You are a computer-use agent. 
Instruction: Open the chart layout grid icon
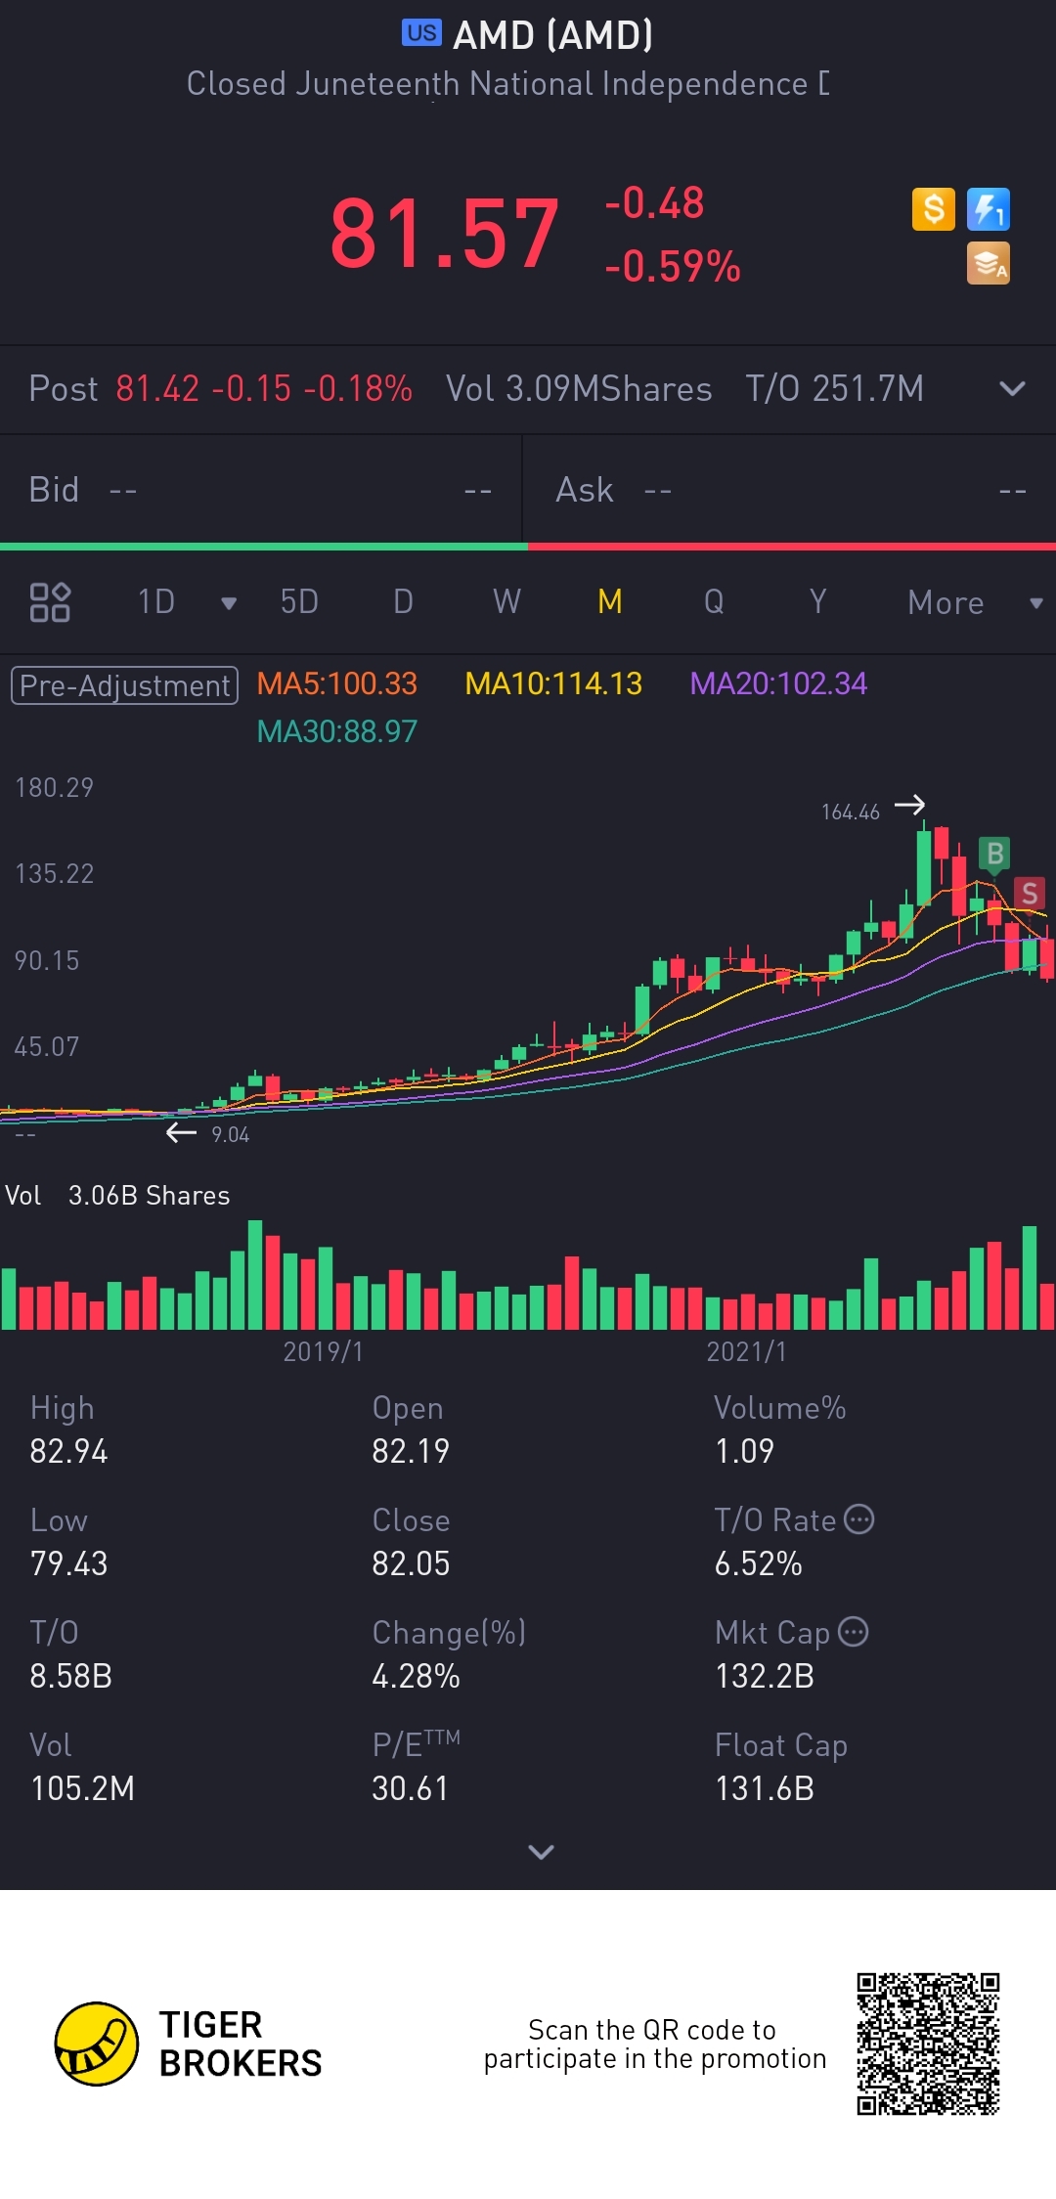click(50, 602)
